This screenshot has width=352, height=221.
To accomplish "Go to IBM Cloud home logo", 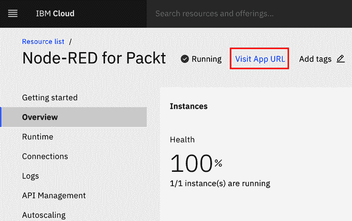I will [x=55, y=13].
